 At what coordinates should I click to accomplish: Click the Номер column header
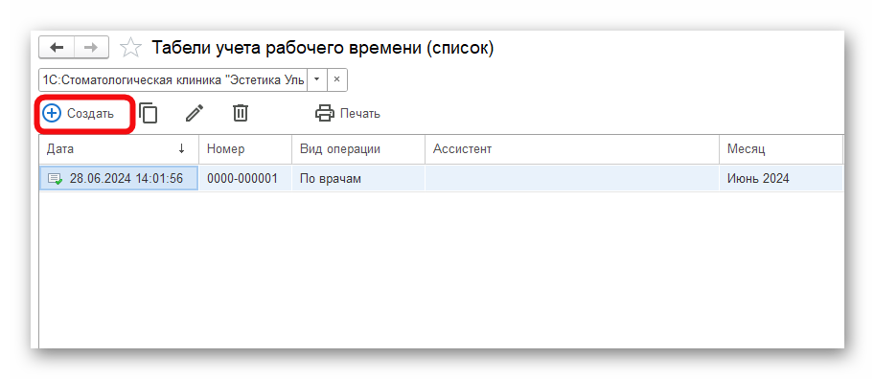[245, 148]
